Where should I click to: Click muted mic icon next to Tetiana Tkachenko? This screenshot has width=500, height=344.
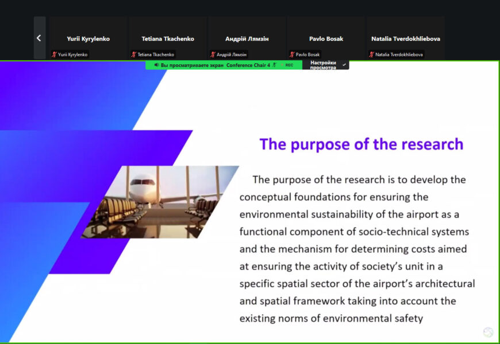coord(134,54)
